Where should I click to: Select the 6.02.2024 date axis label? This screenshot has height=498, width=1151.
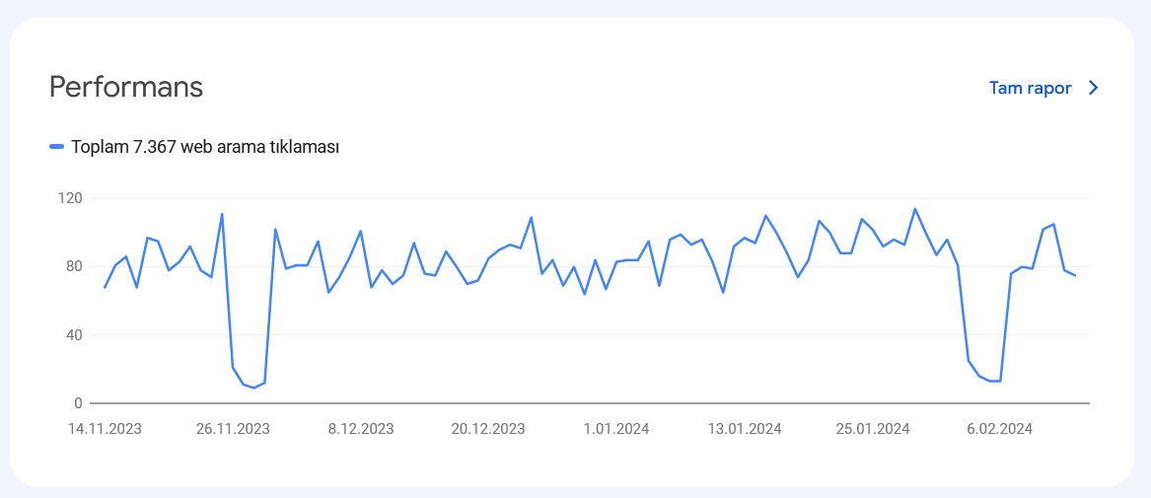point(1000,429)
